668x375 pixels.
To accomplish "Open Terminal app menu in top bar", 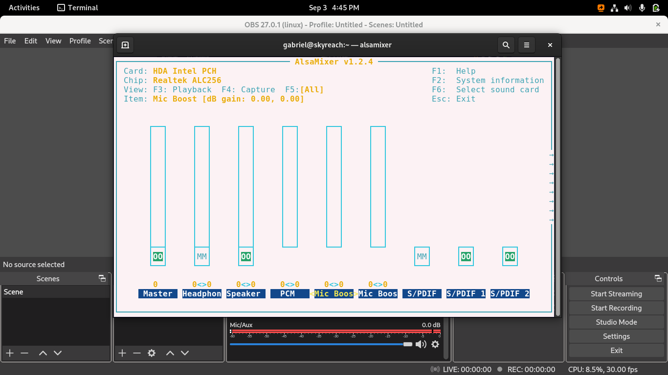I will point(78,8).
